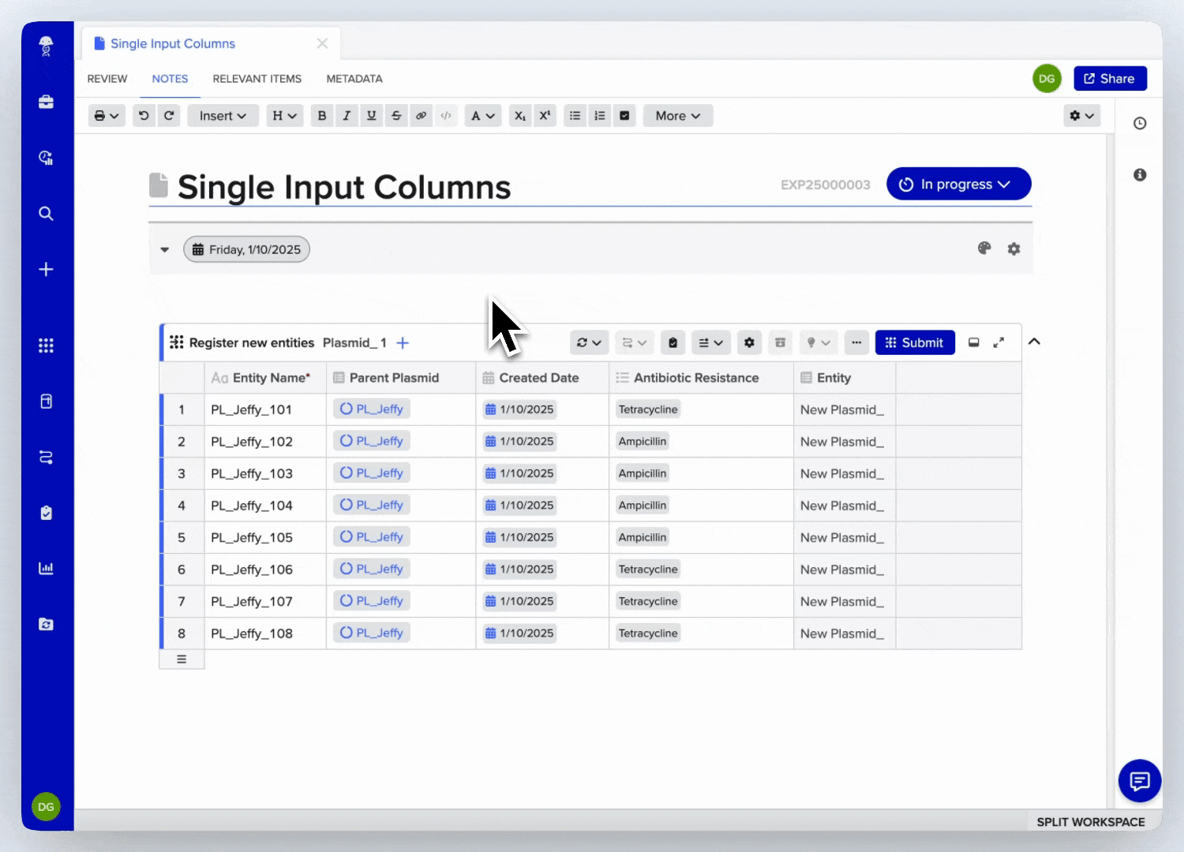Apply subscript formatting
Image resolution: width=1184 pixels, height=852 pixels.
click(x=519, y=116)
